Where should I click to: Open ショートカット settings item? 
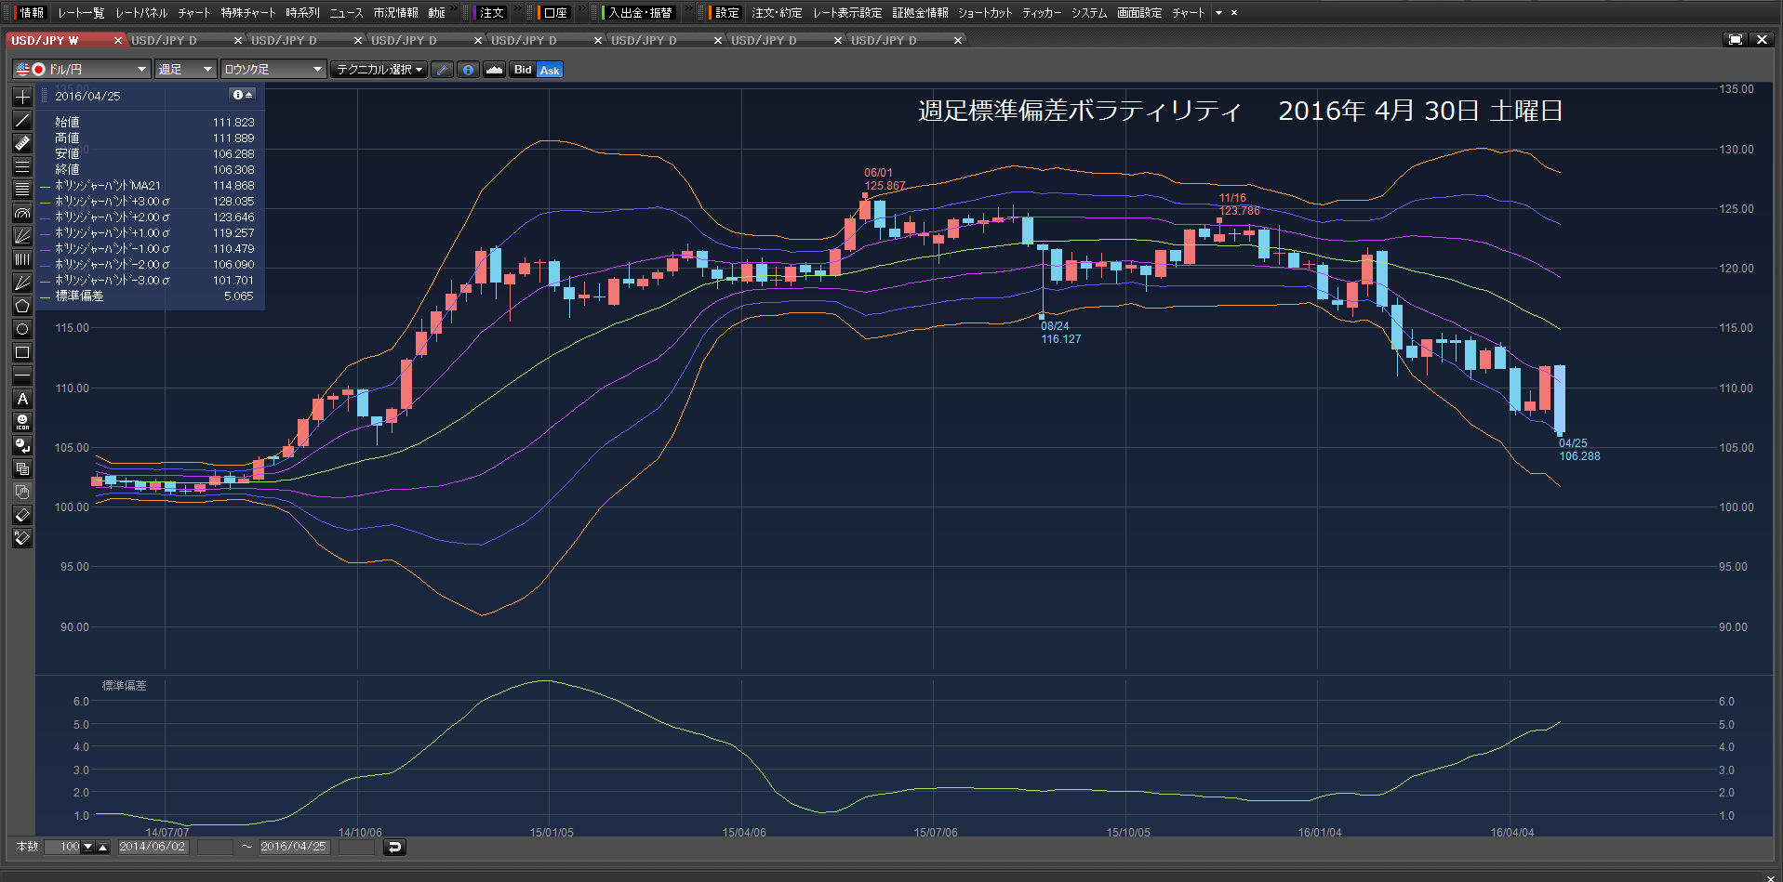point(985,13)
